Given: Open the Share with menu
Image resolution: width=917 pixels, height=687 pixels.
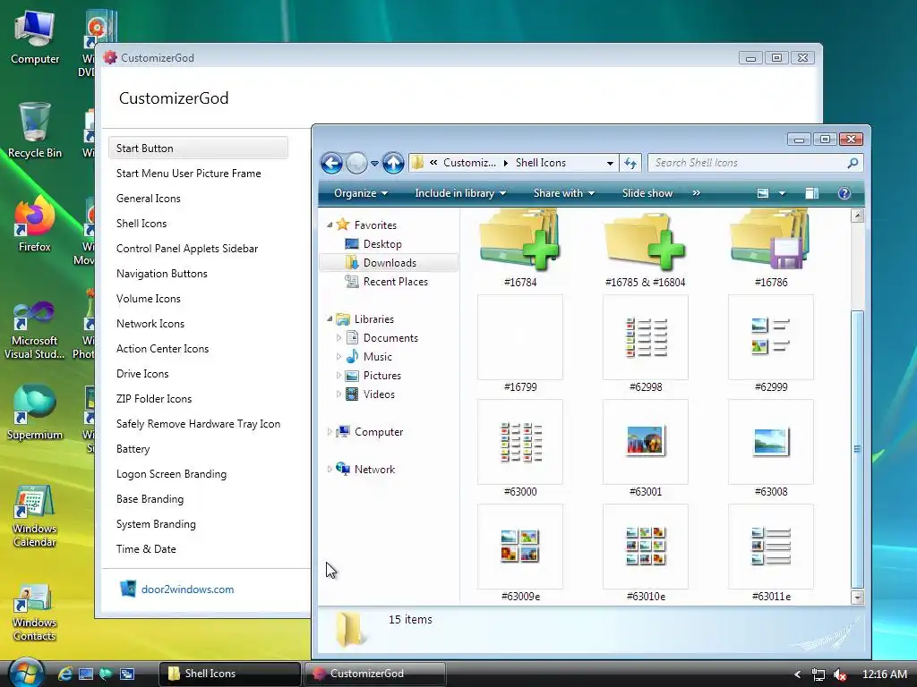Looking at the screenshot, I should [x=564, y=193].
